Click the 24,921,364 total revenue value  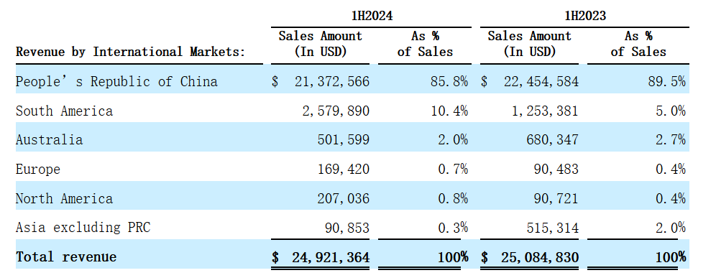coord(331,257)
